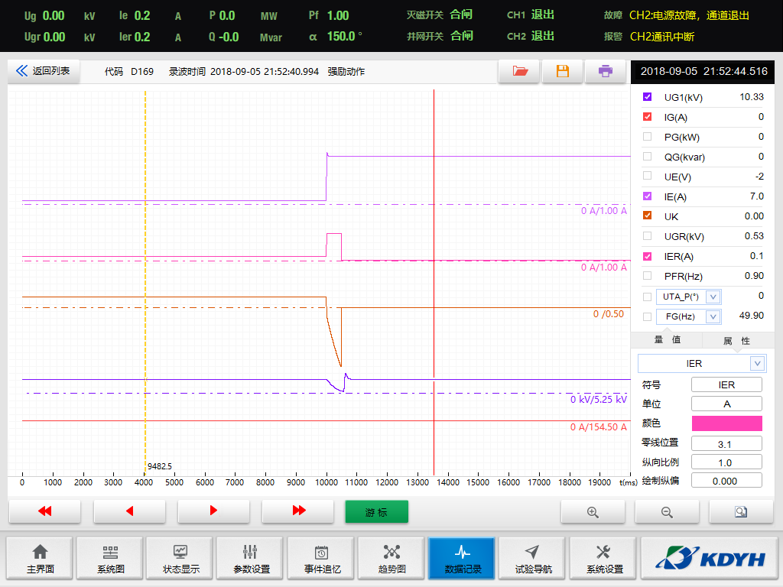Screen dimensions: 783x587
Task: Print the waveform with printer icon
Action: point(605,71)
